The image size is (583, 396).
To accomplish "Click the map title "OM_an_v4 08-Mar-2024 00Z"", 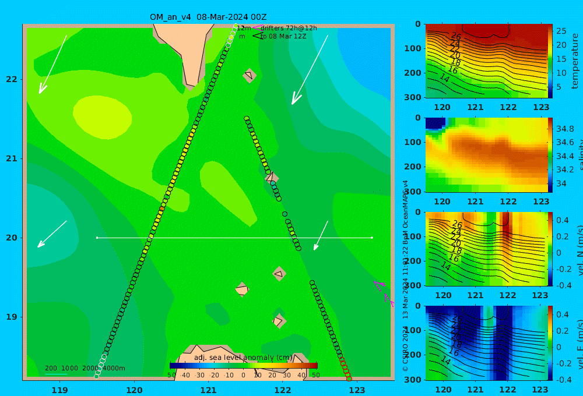I will (208, 17).
